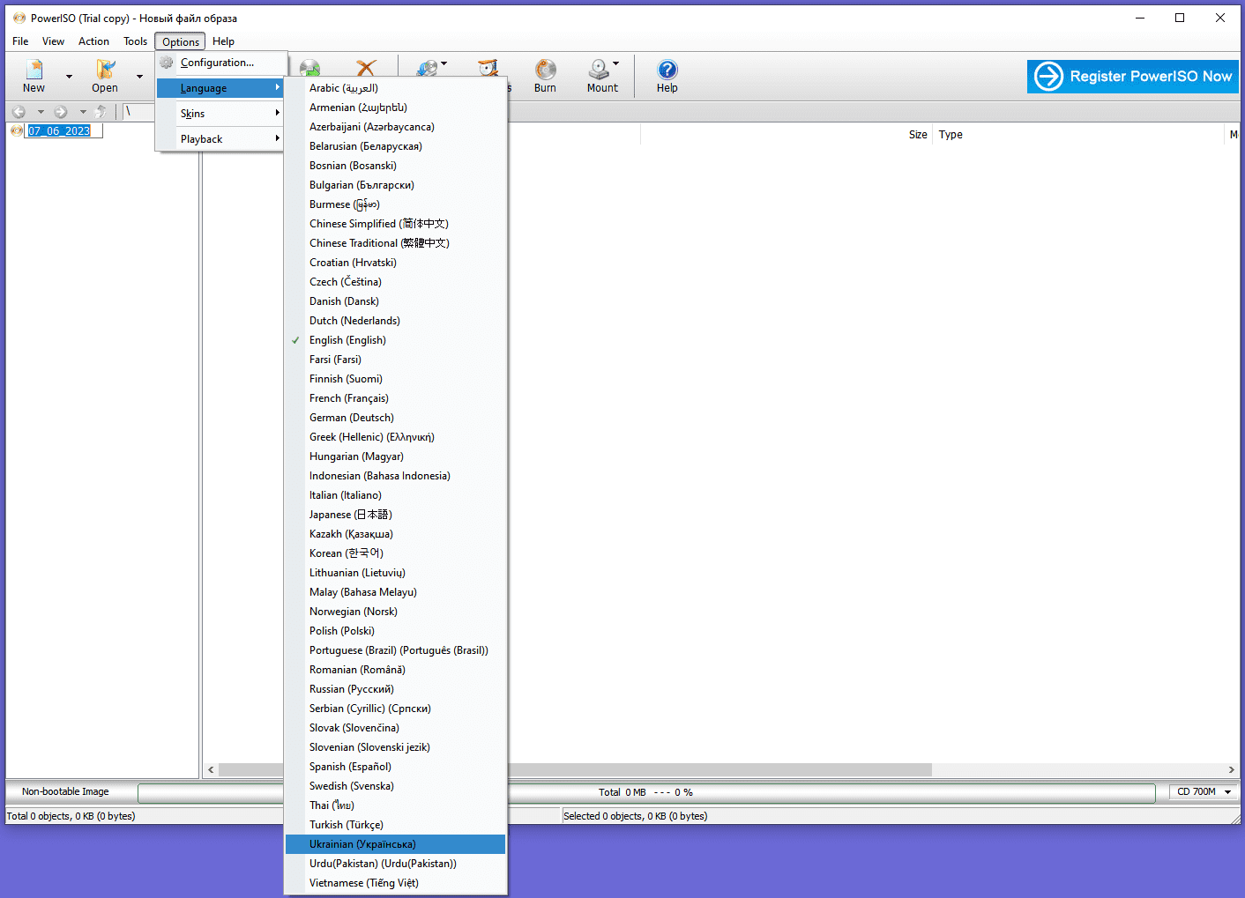Screen dimensions: 1245x898
Task: Switch language to Spanish (Español)
Action: [x=396, y=767]
